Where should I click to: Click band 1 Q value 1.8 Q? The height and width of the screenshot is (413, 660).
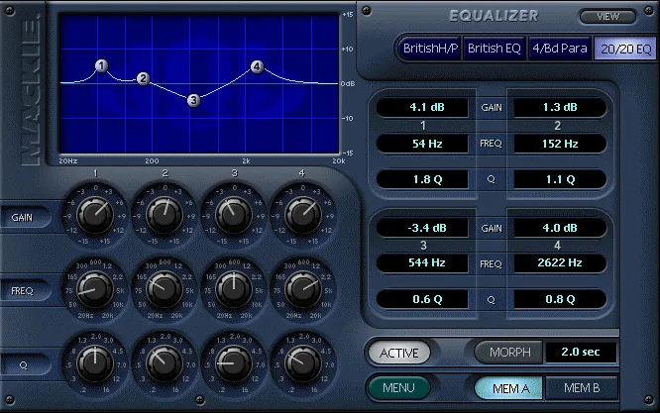pos(422,179)
